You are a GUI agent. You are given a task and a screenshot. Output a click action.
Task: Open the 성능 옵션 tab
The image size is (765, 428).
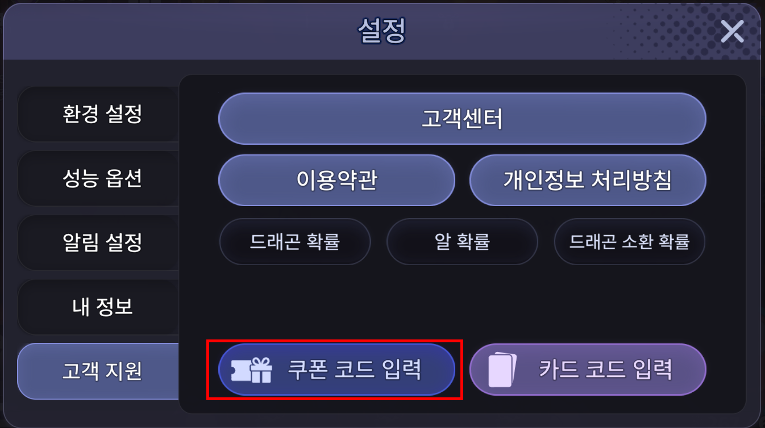click(102, 179)
